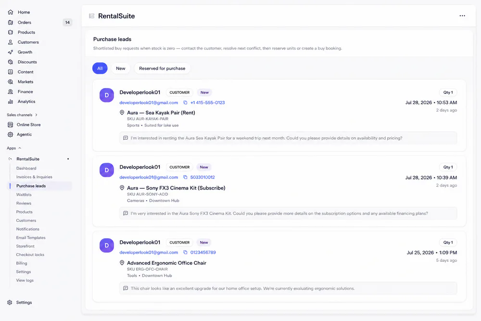Click "Aura — Sony FX3 Cinema Kit (Subscribe)" title
Image resolution: width=481 pixels, height=321 pixels.
(x=176, y=188)
